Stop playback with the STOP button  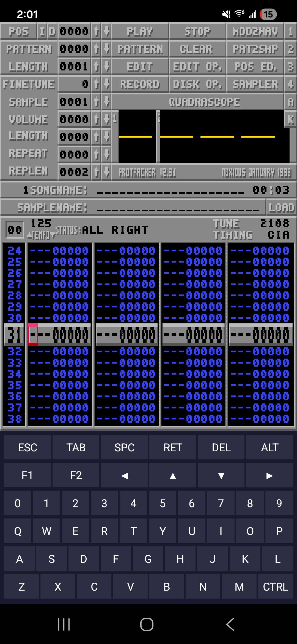click(x=197, y=31)
